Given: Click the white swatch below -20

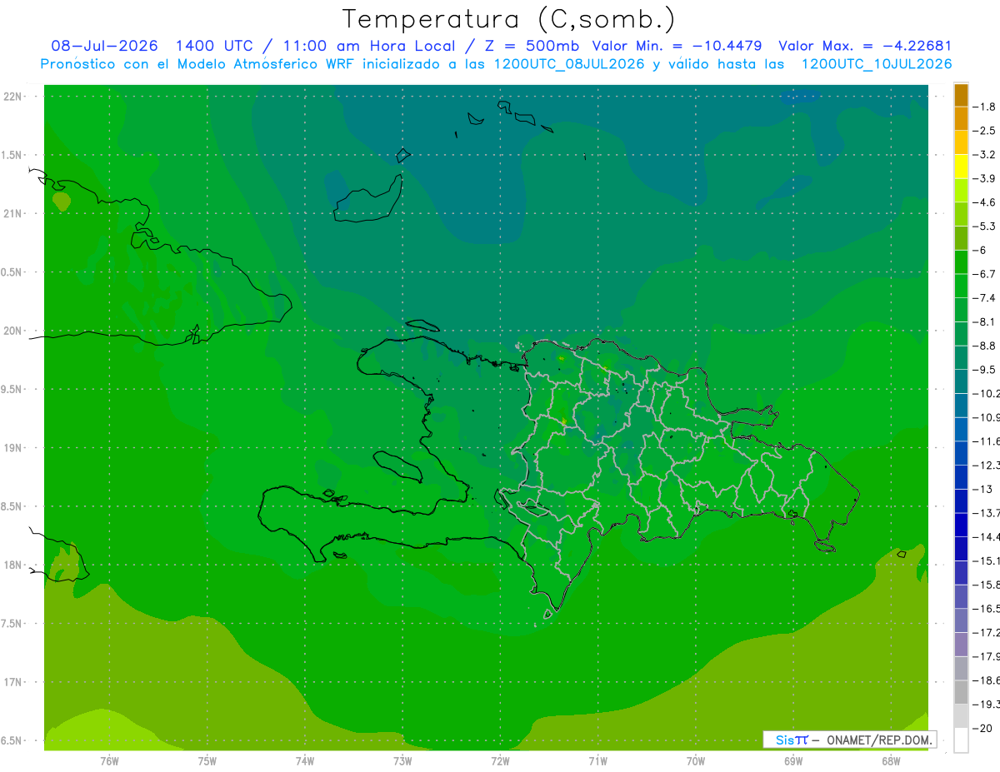Looking at the screenshot, I should pos(961,740).
